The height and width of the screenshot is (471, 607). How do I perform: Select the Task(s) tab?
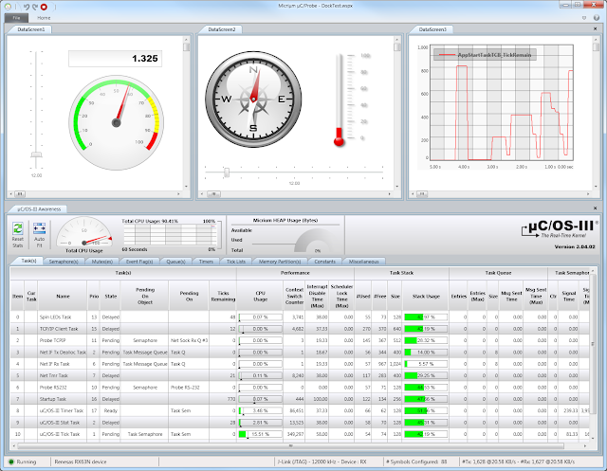(28, 261)
